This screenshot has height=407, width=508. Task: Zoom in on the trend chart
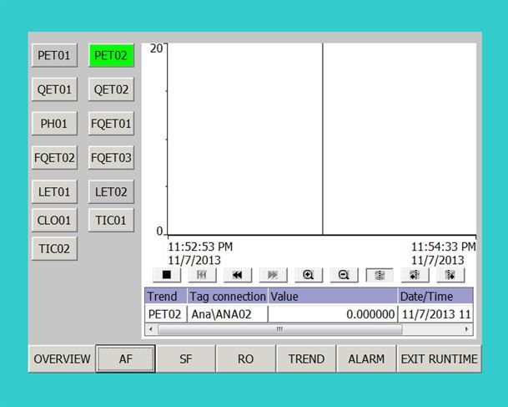pyautogui.click(x=309, y=275)
